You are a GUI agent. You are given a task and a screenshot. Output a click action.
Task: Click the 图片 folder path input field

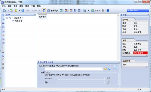(x=81, y=82)
